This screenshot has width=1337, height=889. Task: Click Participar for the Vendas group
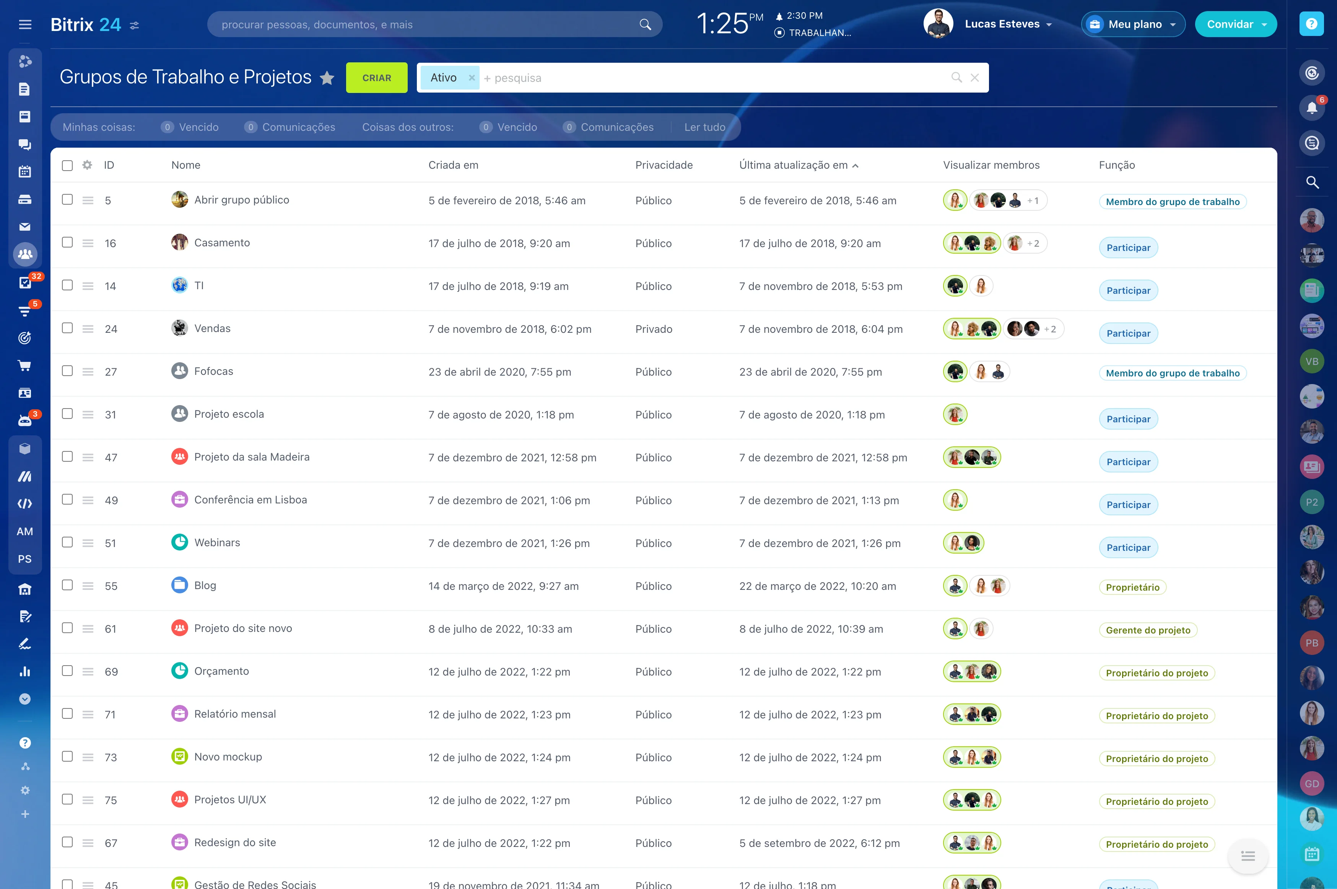click(x=1128, y=334)
